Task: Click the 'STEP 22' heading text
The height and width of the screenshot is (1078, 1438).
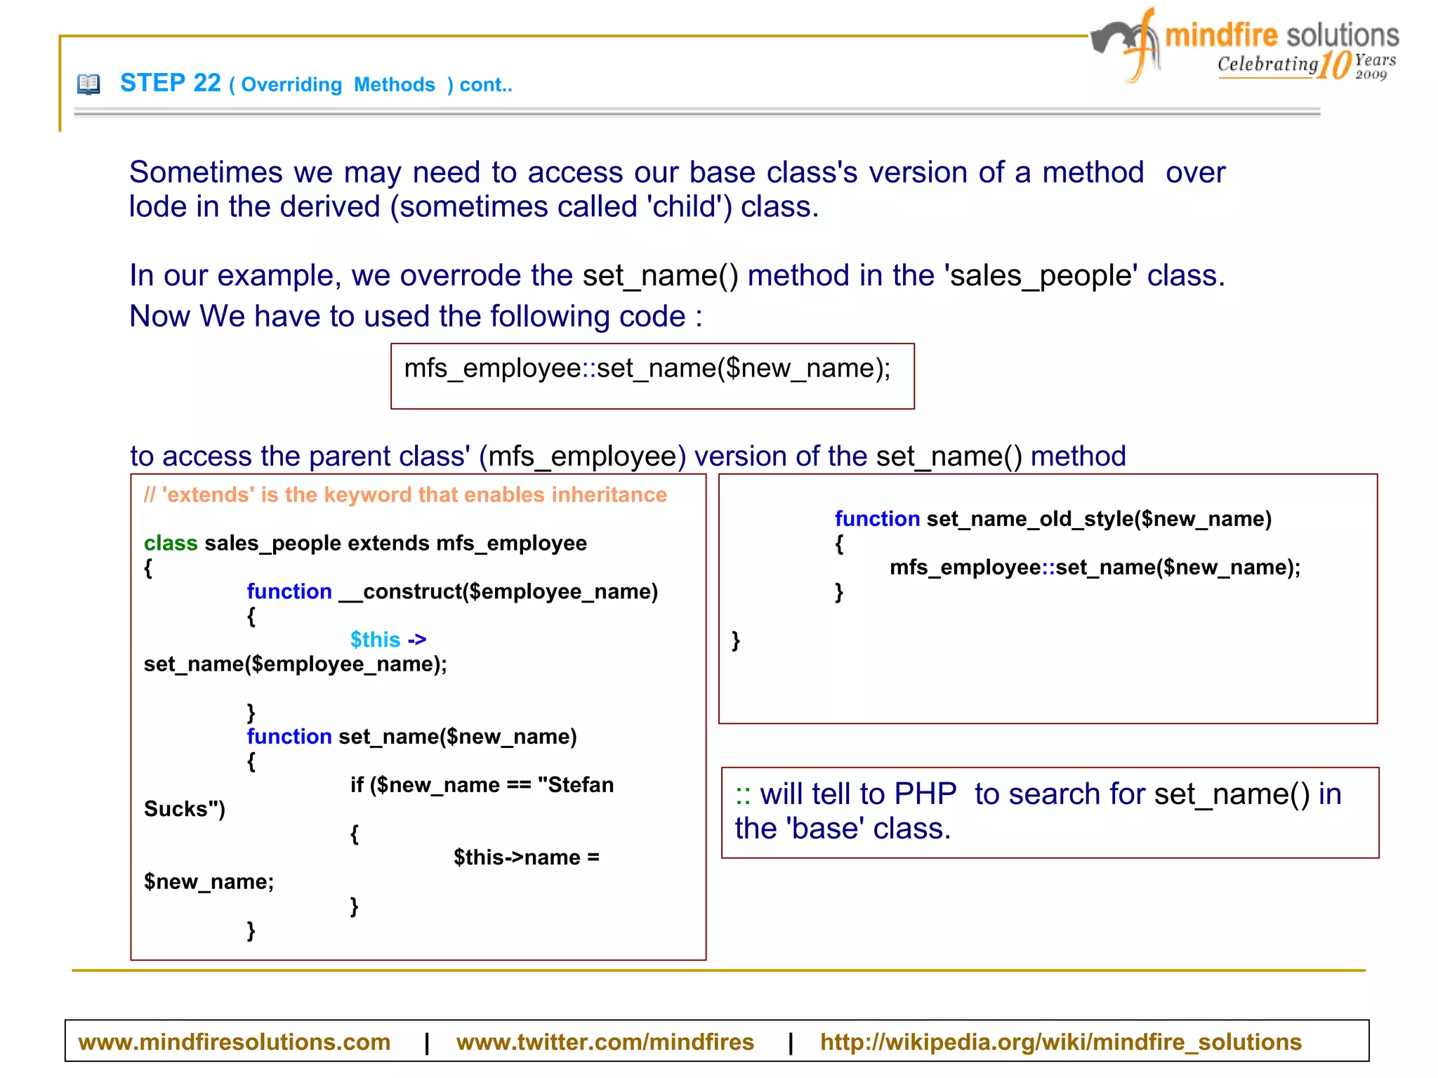Action: tap(171, 83)
